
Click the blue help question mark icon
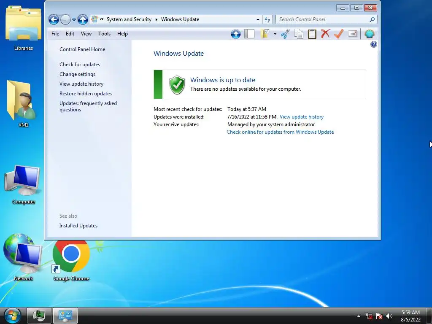(x=374, y=44)
